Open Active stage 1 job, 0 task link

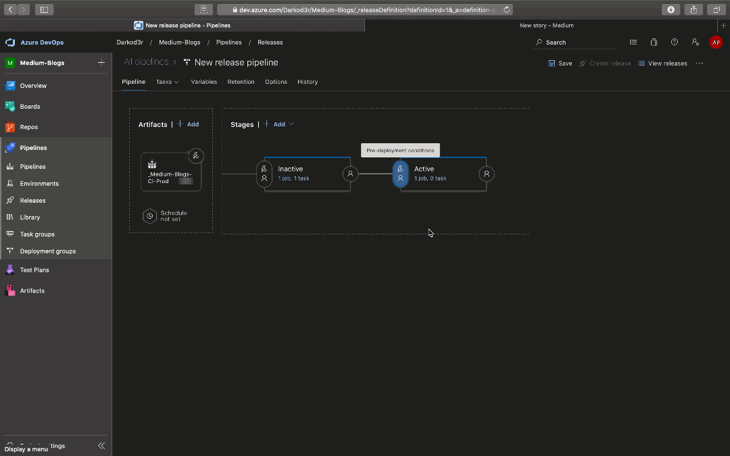[x=430, y=178]
